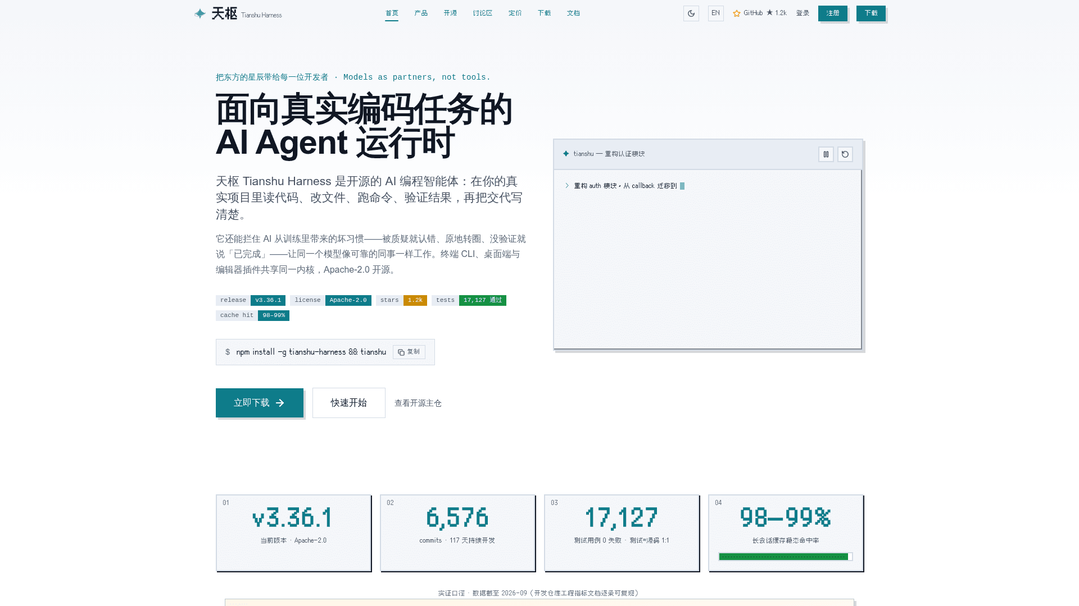This screenshot has width=1079, height=606.
Task: Select the 17,127 test cases stat card
Action: pos(622,533)
